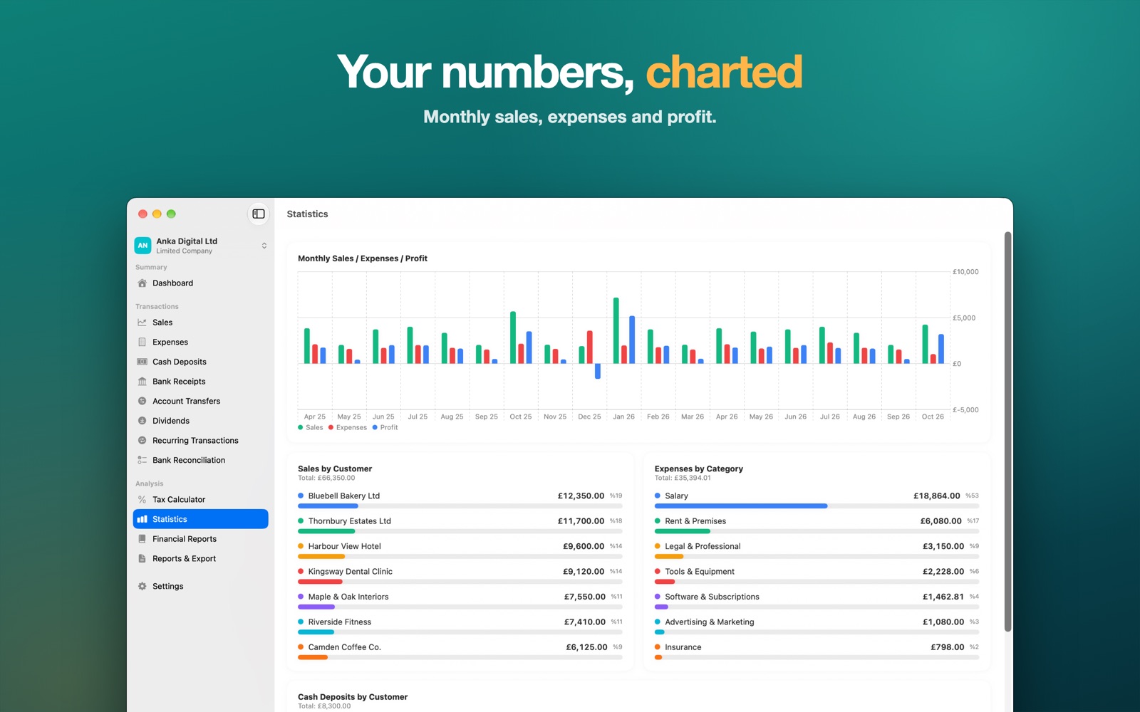Viewport: 1140px width, 712px height.
Task: Open the Settings label in sidebar
Action: 168,587
